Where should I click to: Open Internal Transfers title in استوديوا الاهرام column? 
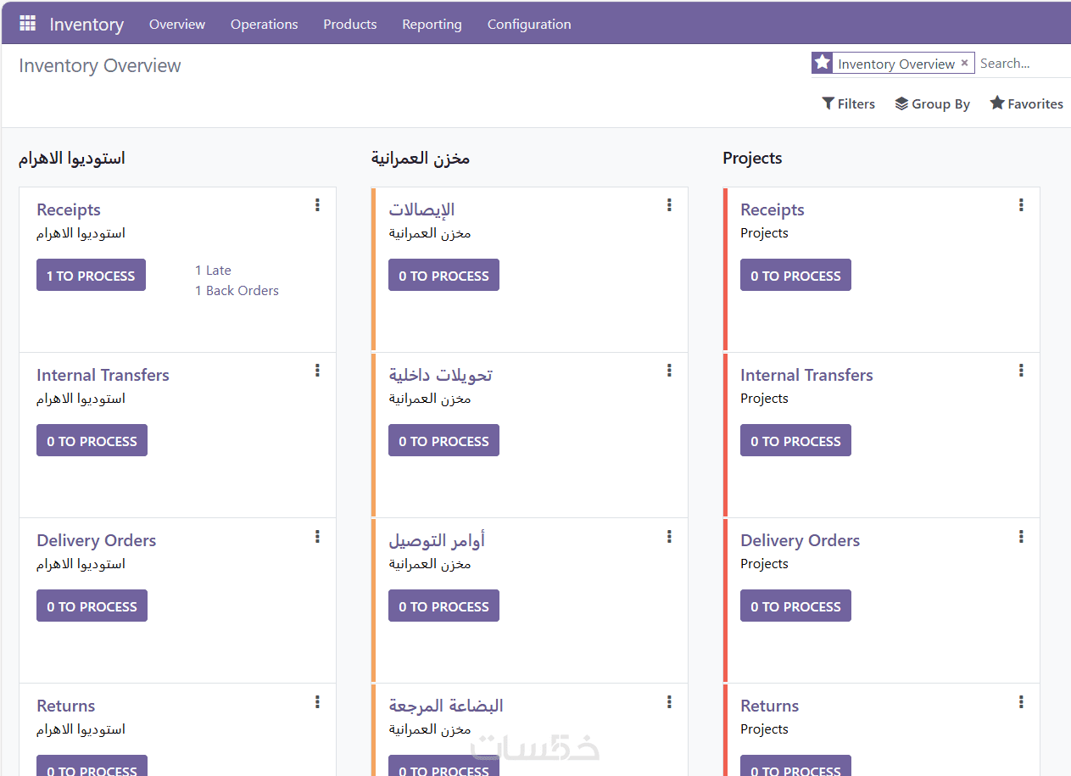[103, 375]
